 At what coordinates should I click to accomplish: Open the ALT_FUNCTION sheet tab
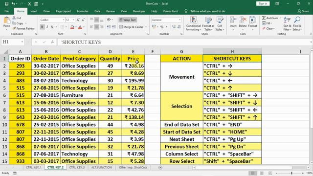click(x=101, y=167)
